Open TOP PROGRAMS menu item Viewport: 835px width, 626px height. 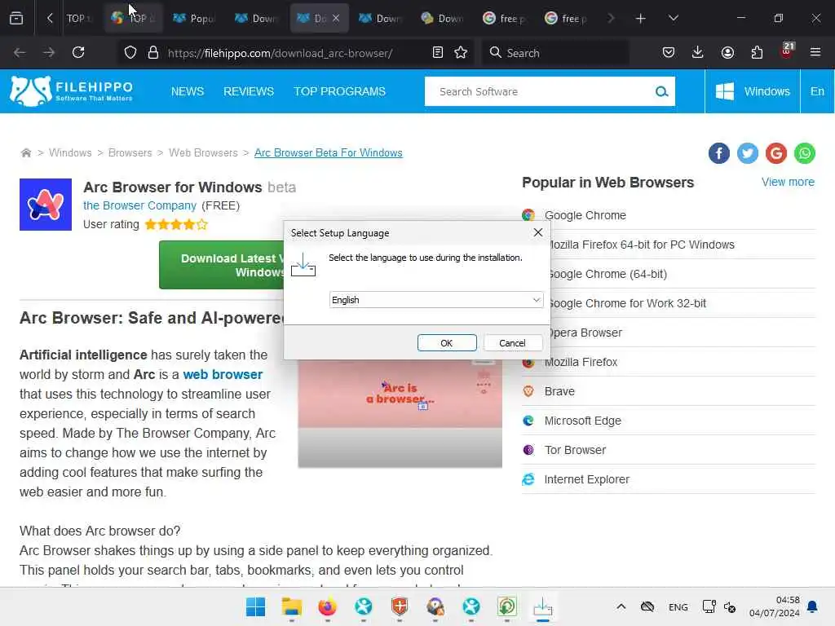pos(340,91)
